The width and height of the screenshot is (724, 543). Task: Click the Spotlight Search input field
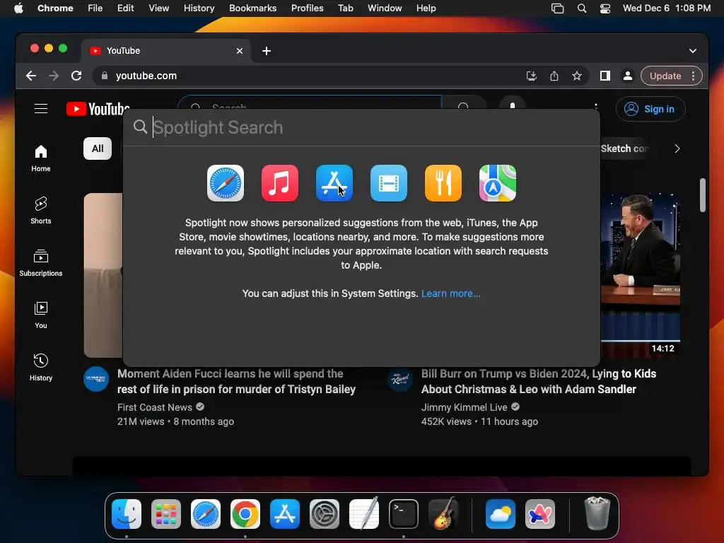(361, 127)
